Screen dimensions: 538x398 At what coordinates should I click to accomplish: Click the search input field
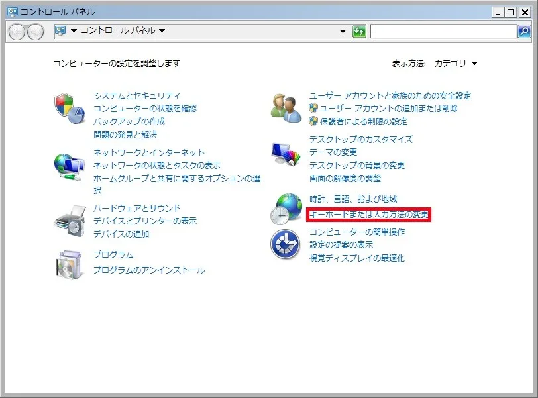click(x=445, y=32)
